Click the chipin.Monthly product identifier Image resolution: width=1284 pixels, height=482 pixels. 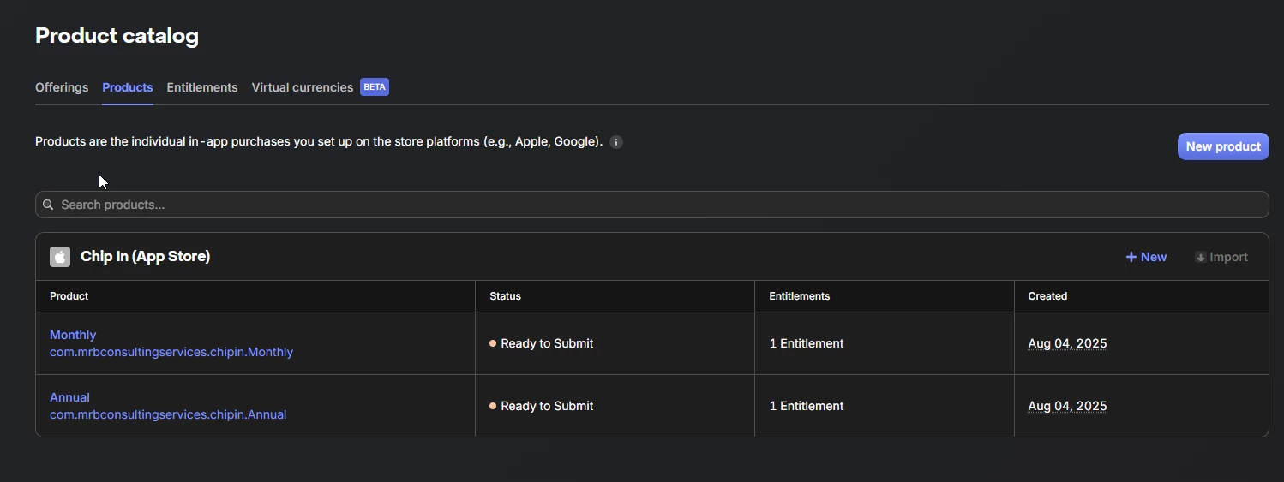click(x=171, y=352)
